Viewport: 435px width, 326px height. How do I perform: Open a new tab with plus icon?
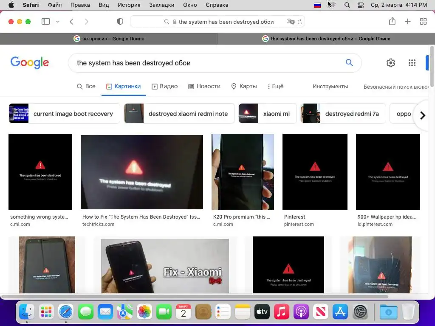pyautogui.click(x=407, y=21)
